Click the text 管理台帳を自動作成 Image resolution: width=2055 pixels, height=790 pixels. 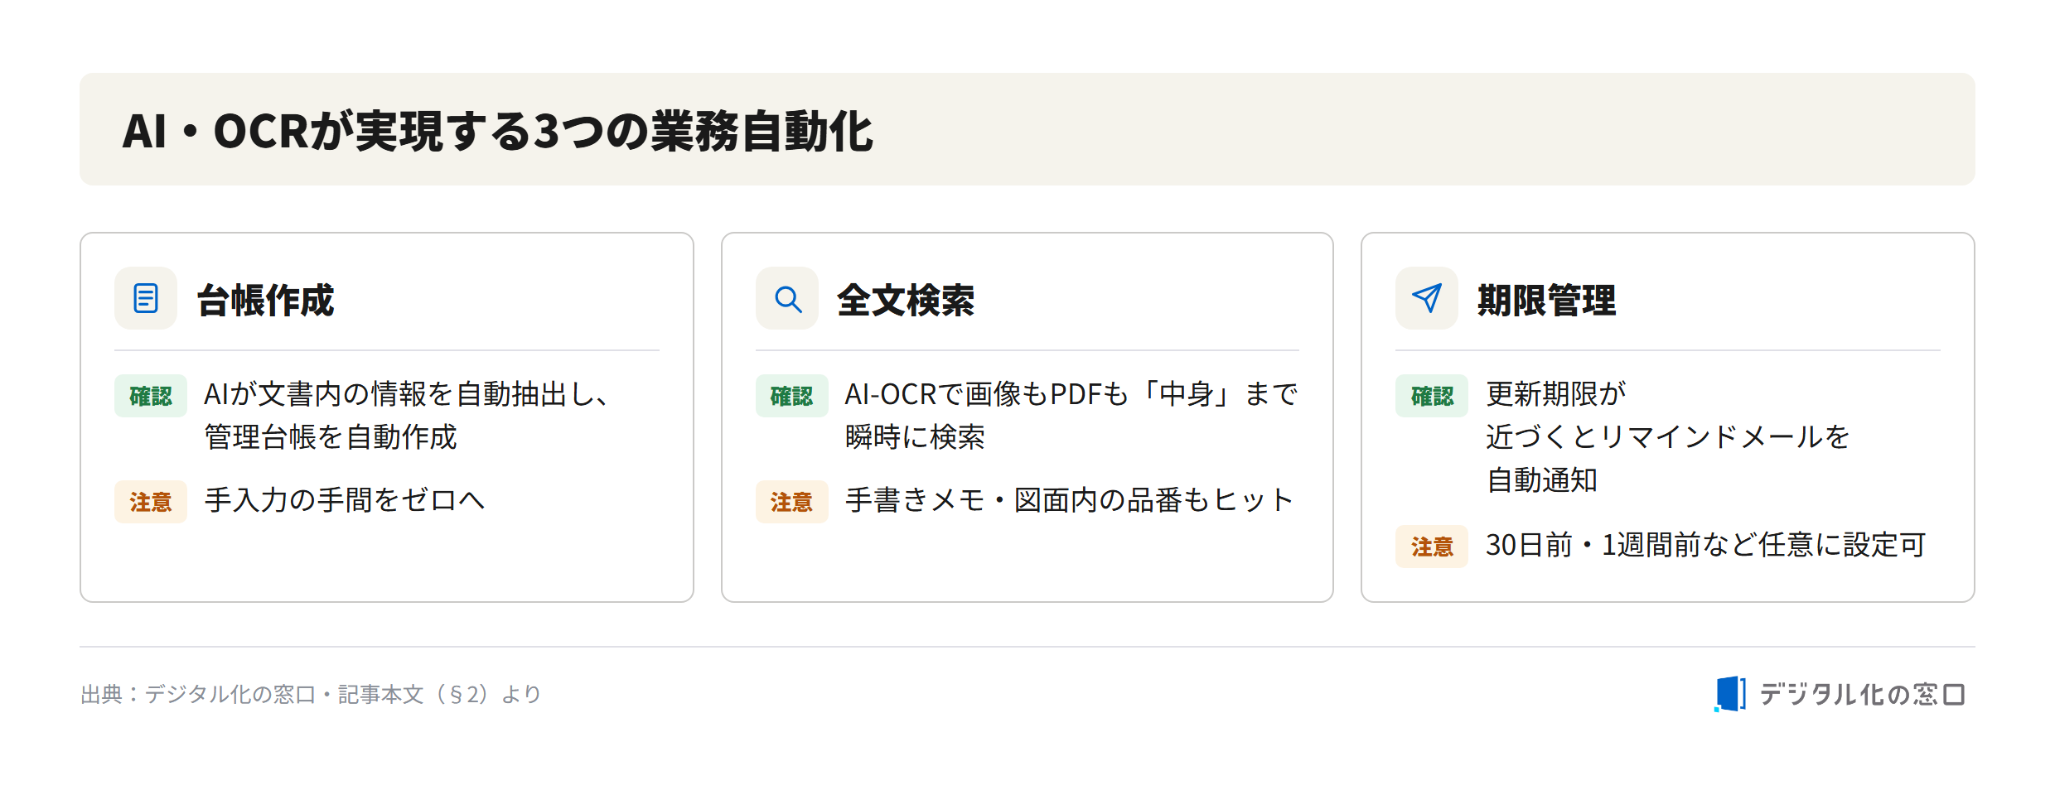point(331,437)
